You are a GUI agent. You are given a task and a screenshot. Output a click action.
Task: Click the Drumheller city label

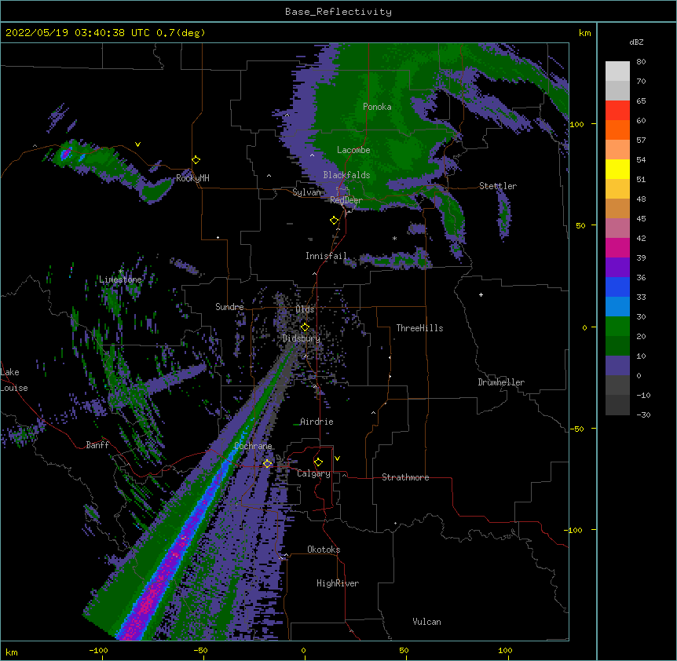(501, 382)
